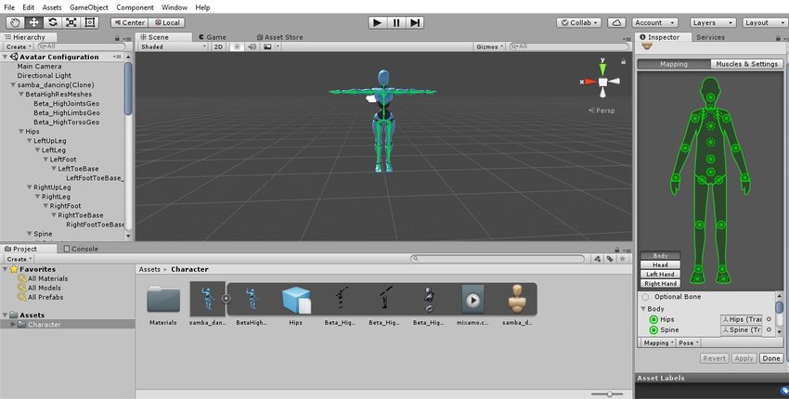Open the Component menu
789x399 pixels.
coord(135,7)
